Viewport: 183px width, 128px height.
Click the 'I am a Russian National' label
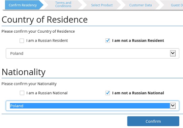pyautogui.click(x=47, y=93)
